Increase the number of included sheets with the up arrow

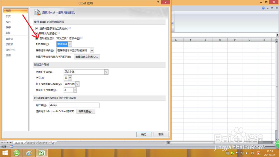click(75, 89)
